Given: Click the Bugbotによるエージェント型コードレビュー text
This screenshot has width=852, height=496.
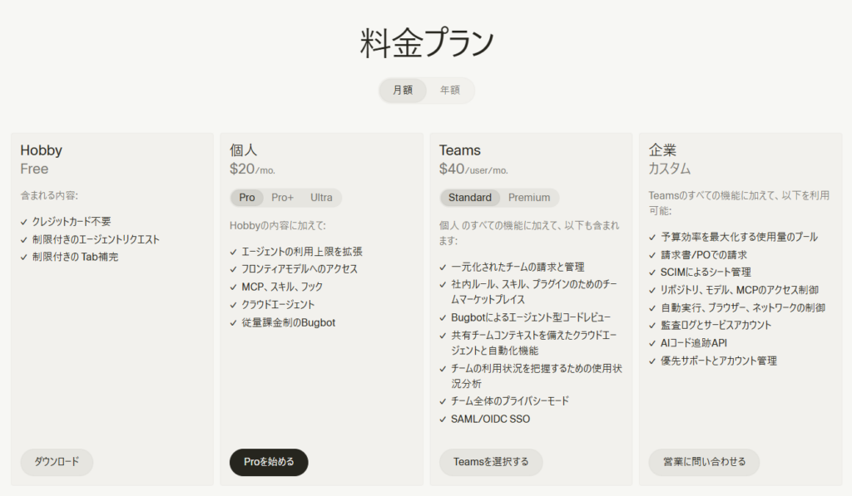Looking at the screenshot, I should click(531, 317).
